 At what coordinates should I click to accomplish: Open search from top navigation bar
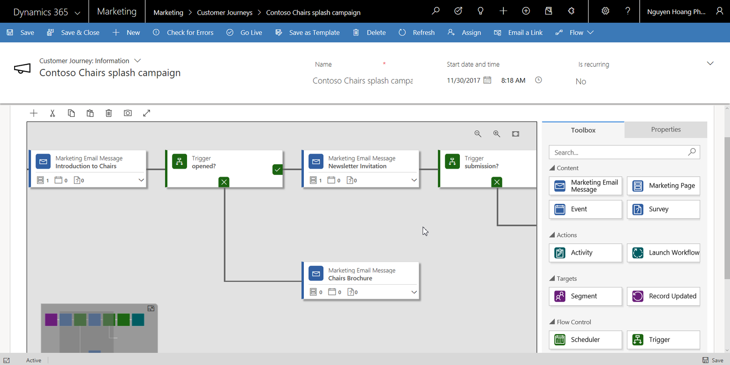[x=436, y=11]
